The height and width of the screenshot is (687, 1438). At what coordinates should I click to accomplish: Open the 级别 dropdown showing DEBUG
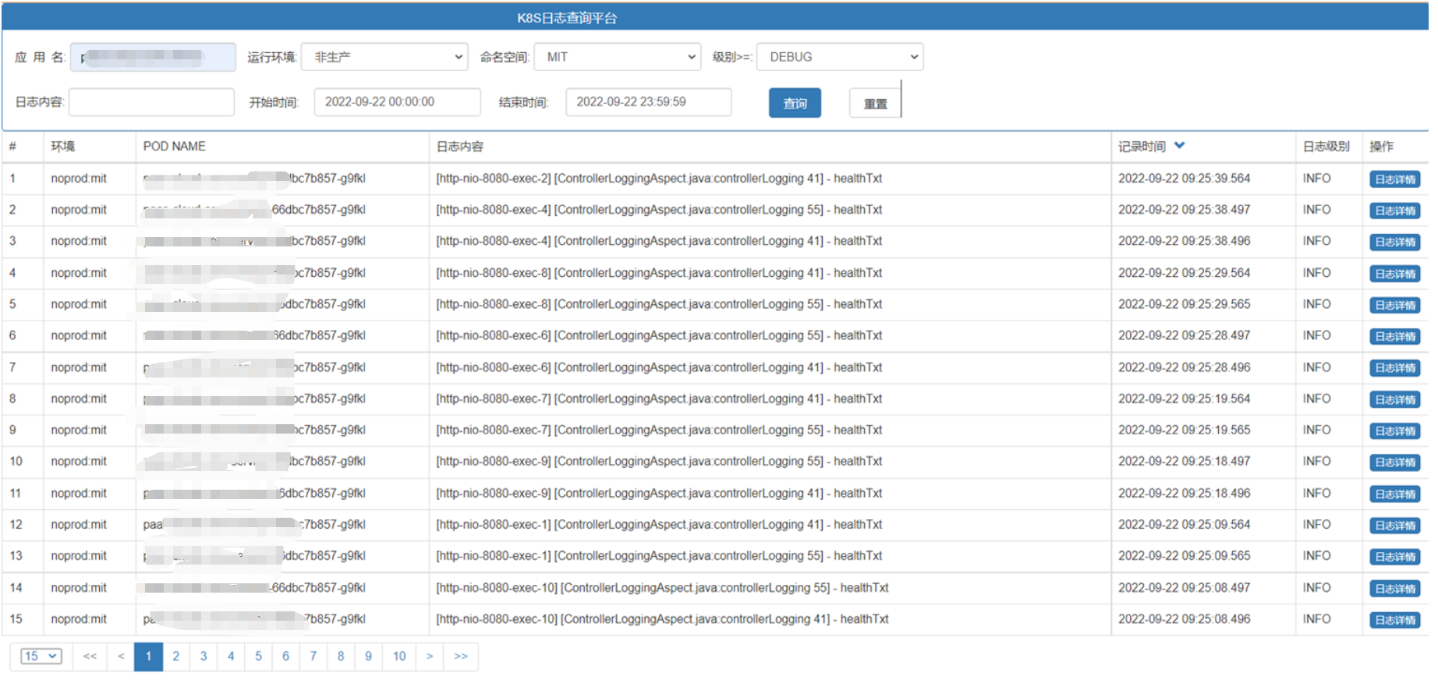pos(840,57)
